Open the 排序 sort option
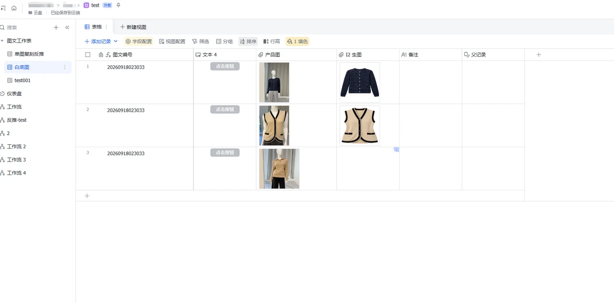 tap(248, 42)
